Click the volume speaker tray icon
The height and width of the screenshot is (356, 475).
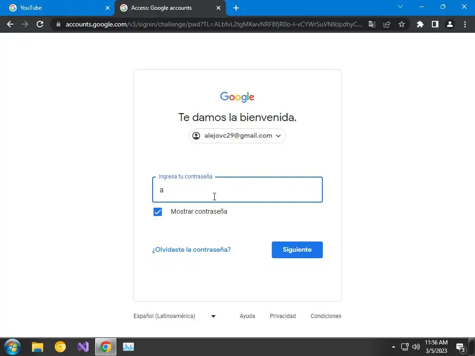tap(416, 347)
